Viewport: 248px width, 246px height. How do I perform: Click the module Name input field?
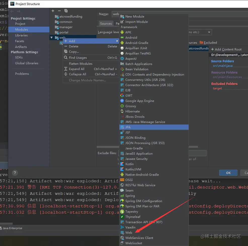coord(180,14)
